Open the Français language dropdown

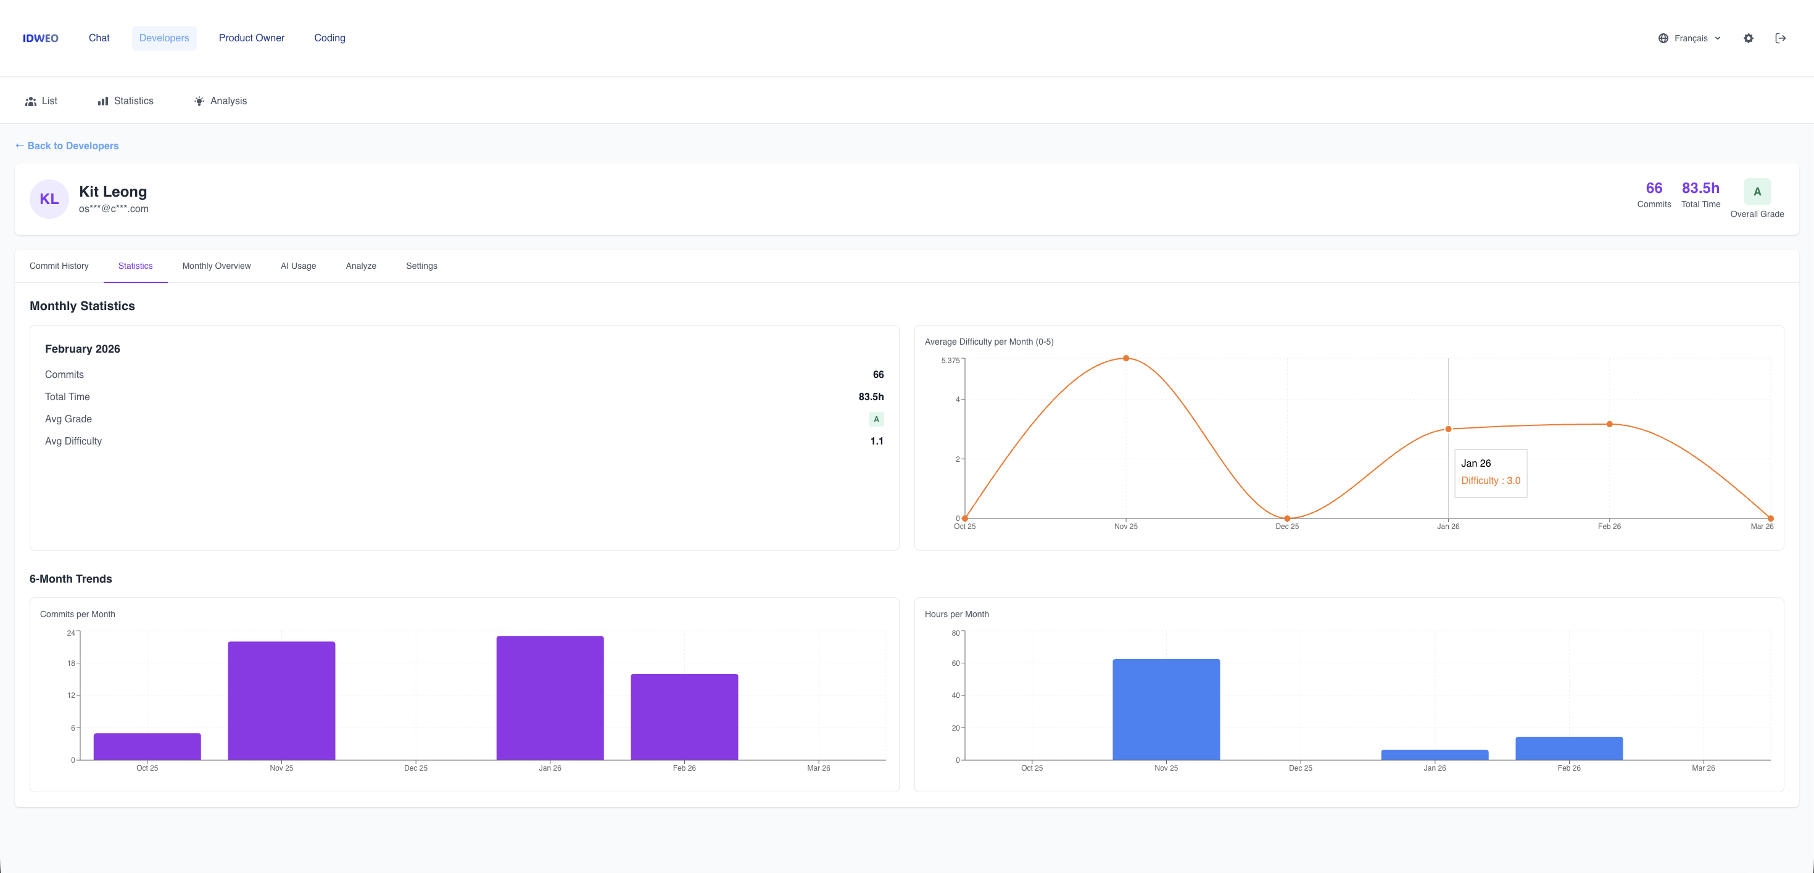(1690, 38)
